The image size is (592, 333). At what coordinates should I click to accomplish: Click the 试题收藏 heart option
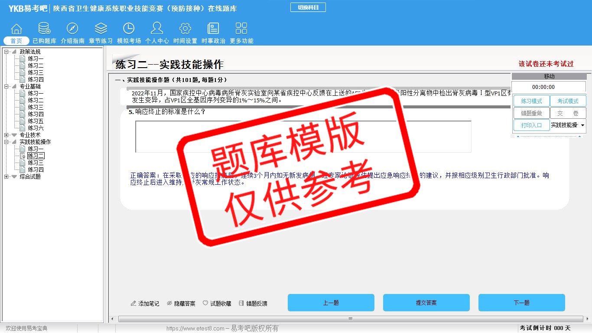click(x=217, y=304)
